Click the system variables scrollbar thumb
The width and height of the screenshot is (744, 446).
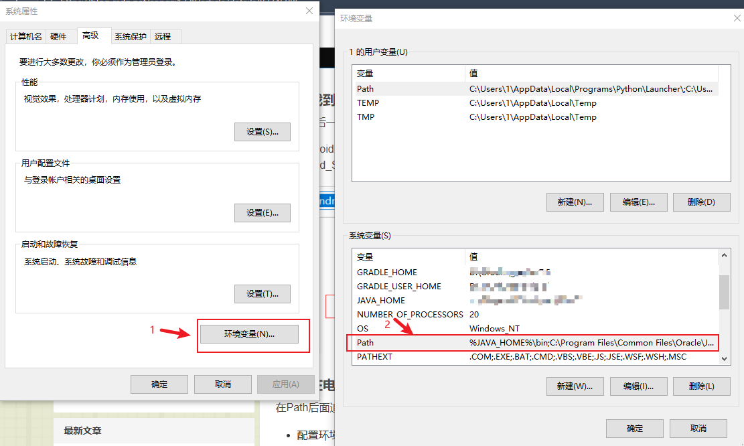[724, 292]
